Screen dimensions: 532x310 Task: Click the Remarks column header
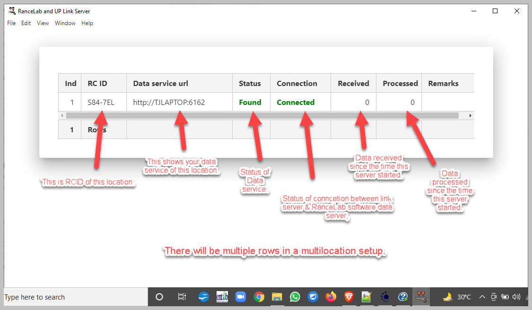pos(448,83)
